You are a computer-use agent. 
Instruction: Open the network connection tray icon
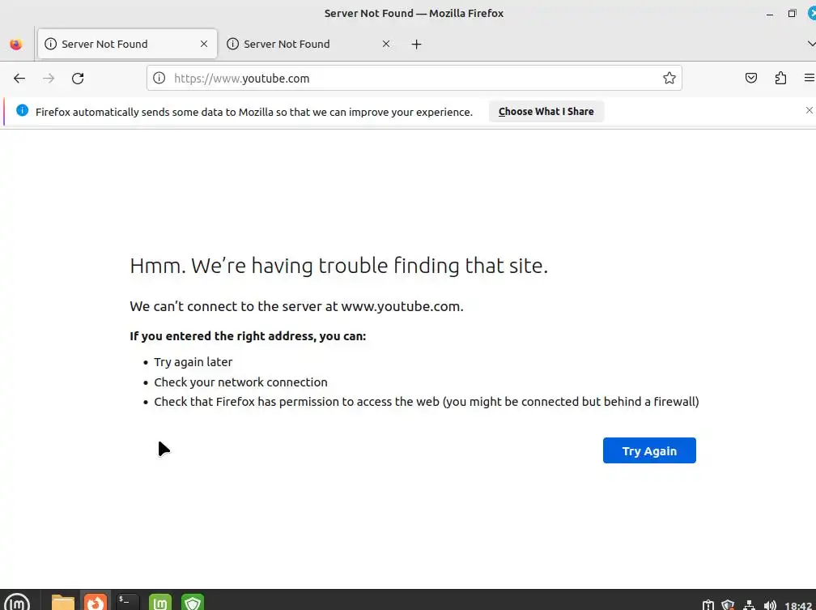click(x=749, y=605)
